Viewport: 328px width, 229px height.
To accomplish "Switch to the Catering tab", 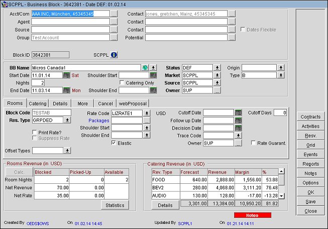I will point(37,103).
